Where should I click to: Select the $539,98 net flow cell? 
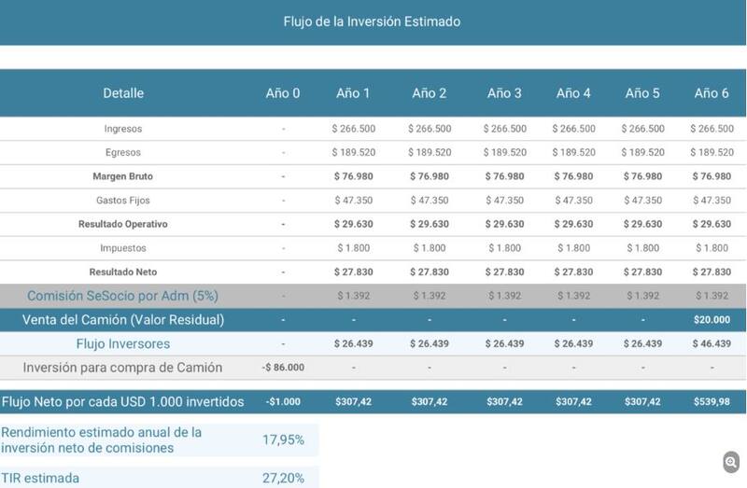tap(712, 402)
